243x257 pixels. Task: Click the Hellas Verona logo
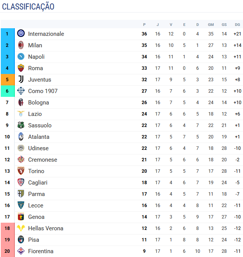21,228
